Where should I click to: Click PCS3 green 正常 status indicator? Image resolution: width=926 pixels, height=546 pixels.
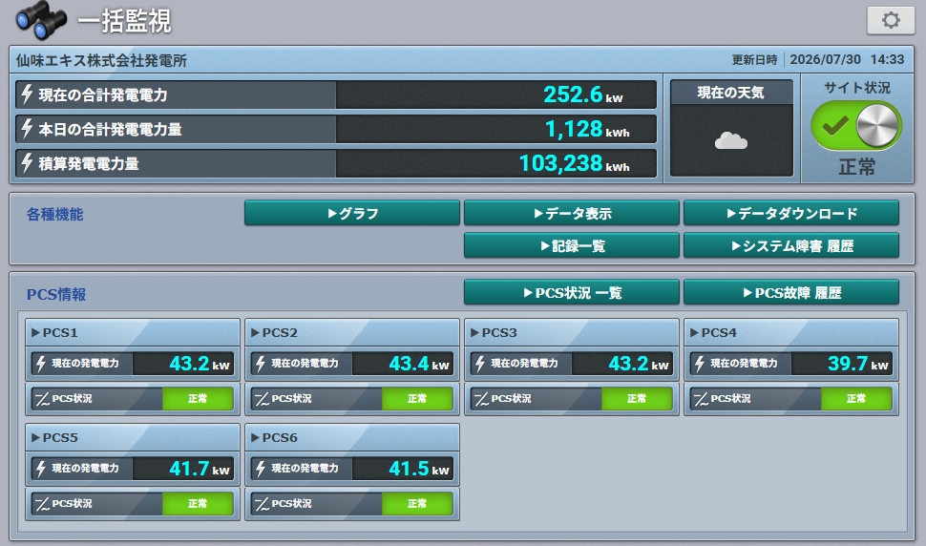637,399
